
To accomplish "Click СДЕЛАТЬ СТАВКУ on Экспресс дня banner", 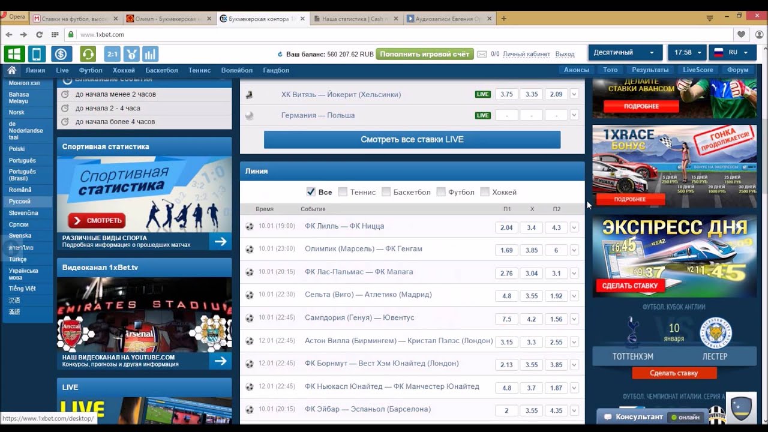I will coord(630,286).
